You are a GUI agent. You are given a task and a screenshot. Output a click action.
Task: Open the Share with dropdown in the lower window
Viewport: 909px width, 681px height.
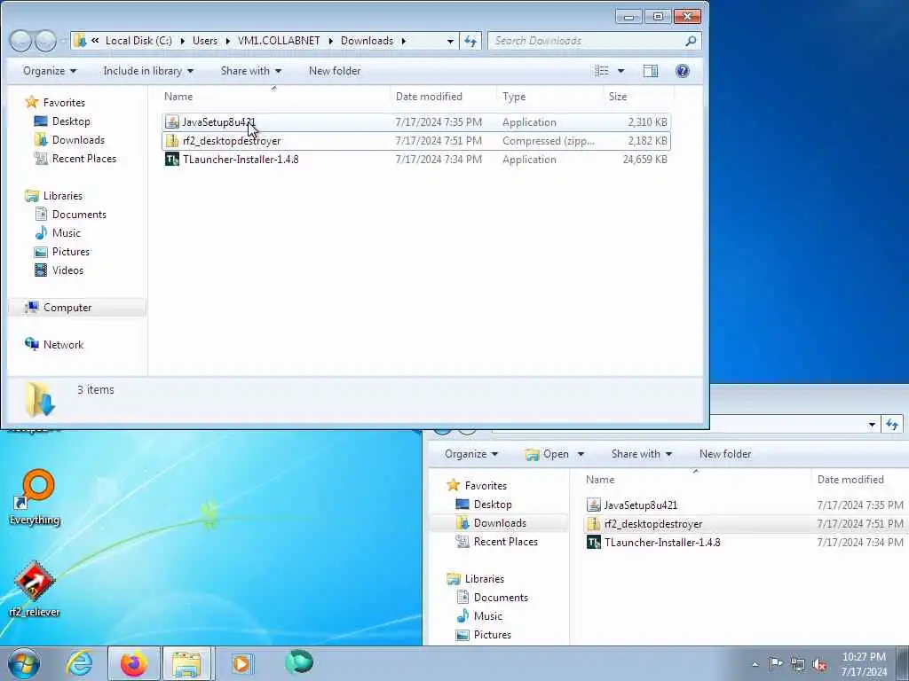[642, 454]
